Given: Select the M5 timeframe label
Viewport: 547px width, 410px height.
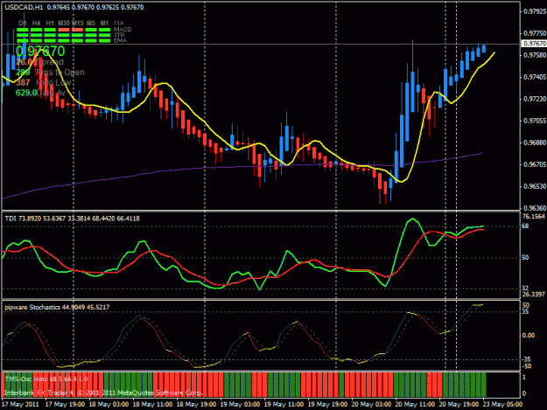Looking at the screenshot, I should click(91, 23).
